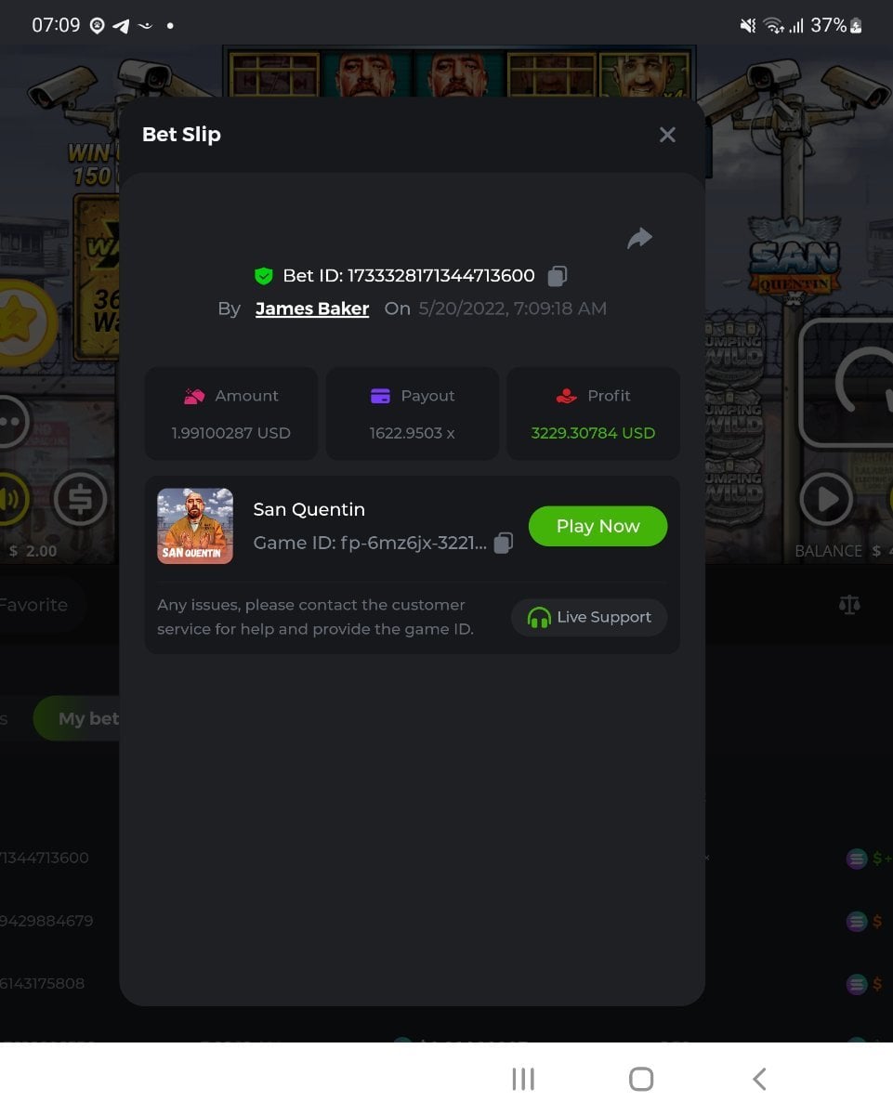This screenshot has height=1115, width=893.
Task: Click the green verified shield icon
Action: pyautogui.click(x=264, y=276)
